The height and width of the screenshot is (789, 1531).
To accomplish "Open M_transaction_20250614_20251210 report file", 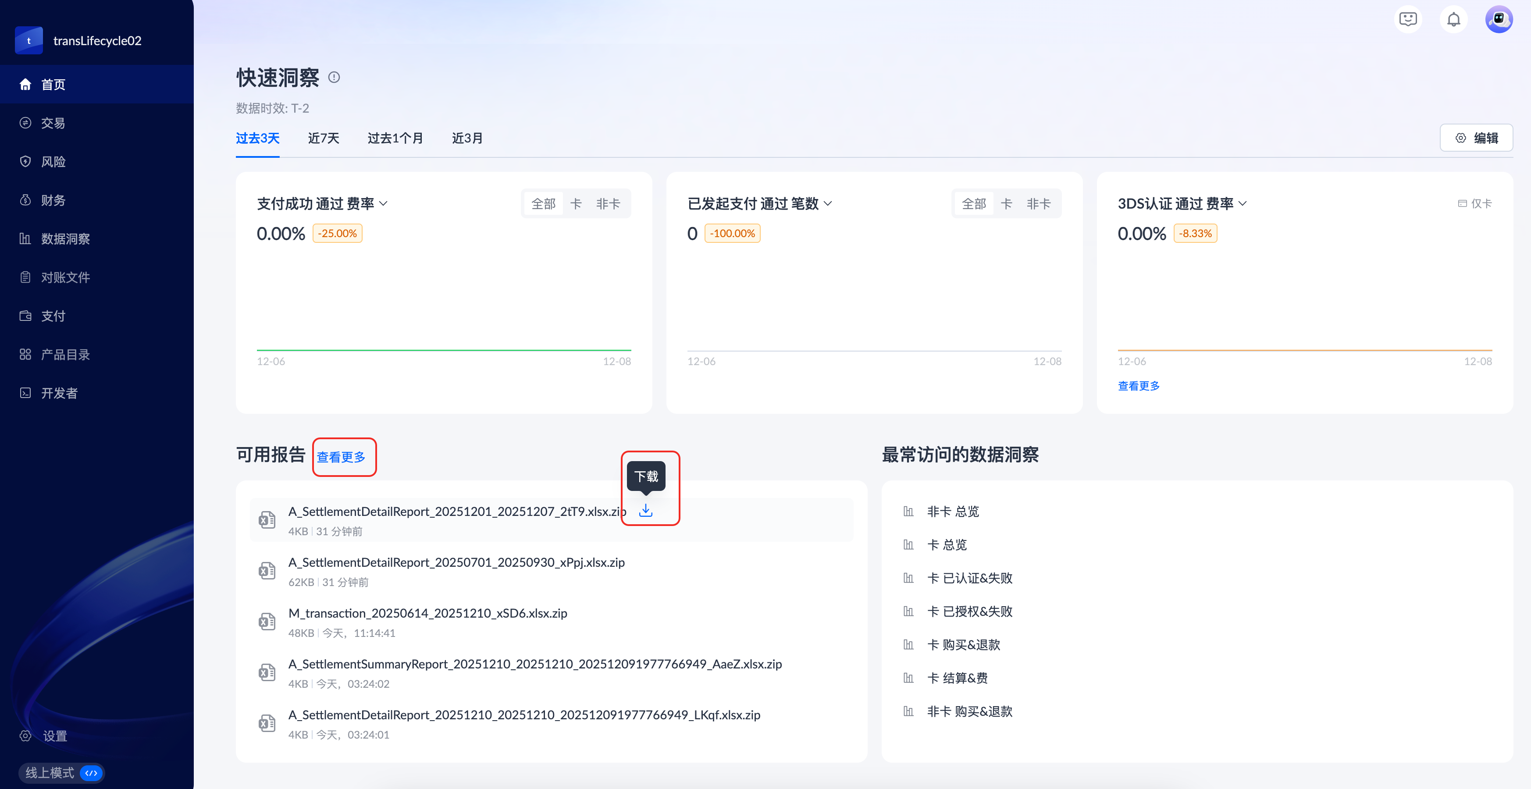I will coord(427,613).
